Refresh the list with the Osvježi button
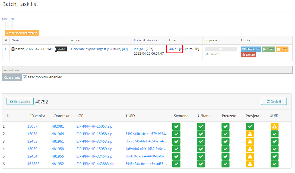The width and height of the screenshot is (295, 173). (274, 101)
